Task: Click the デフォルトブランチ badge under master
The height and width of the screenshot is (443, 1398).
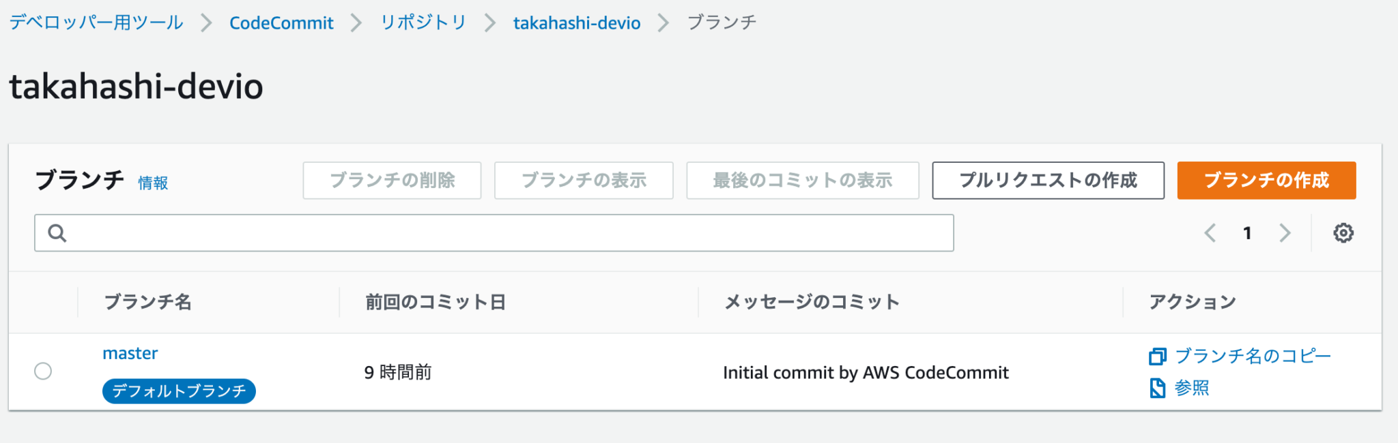Action: 178,391
